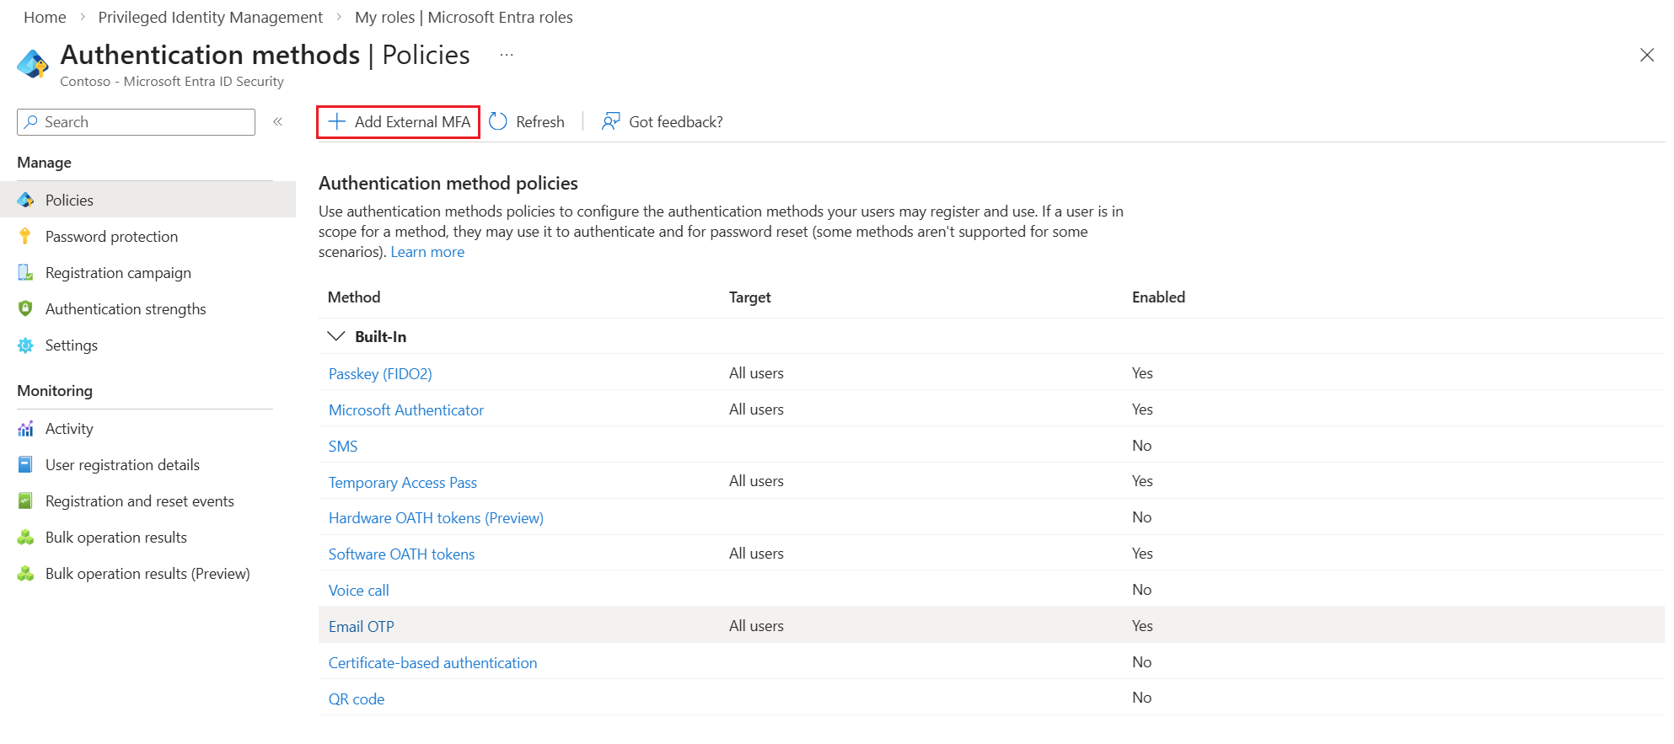This screenshot has width=1674, height=744.
Task: Open QR code method policy
Action: pyautogui.click(x=357, y=699)
